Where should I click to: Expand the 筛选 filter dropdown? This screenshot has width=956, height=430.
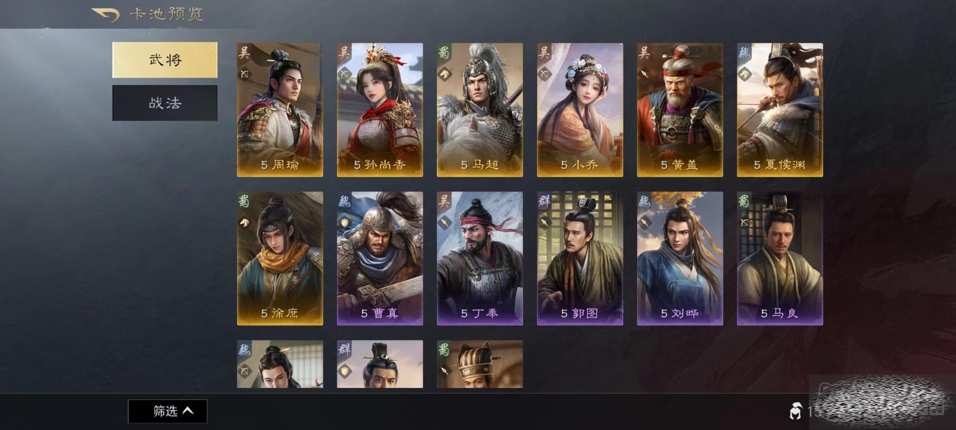(167, 411)
